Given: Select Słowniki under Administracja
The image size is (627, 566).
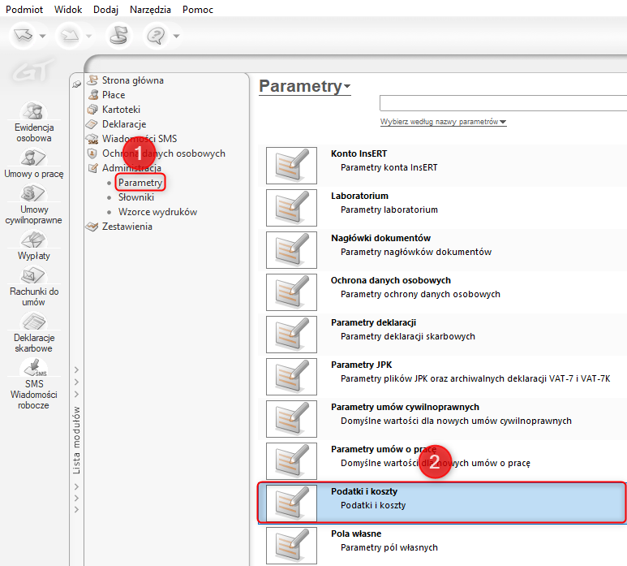Looking at the screenshot, I should pyautogui.click(x=136, y=197).
